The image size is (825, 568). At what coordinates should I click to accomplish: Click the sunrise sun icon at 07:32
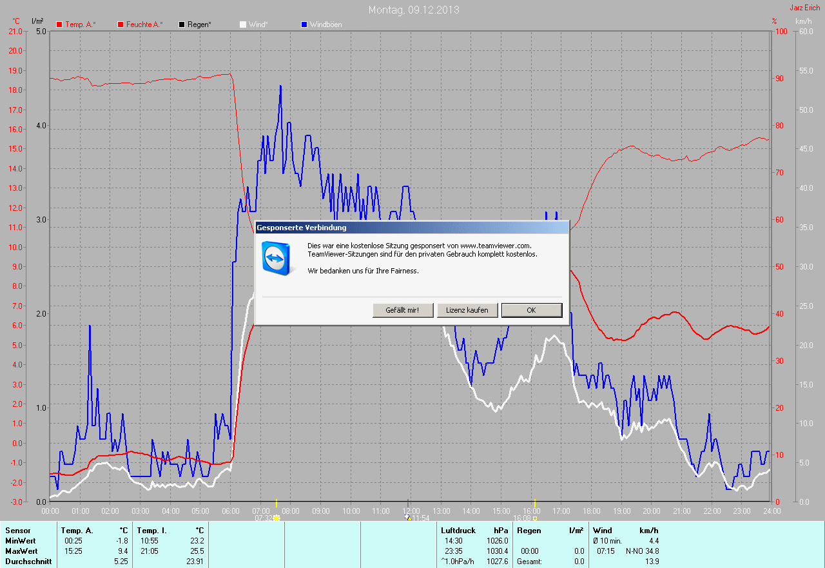pos(277,518)
